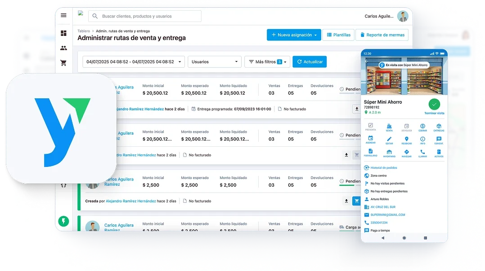The image size is (485, 271).
Task: Expand the date range dropdown
Action: point(133,62)
